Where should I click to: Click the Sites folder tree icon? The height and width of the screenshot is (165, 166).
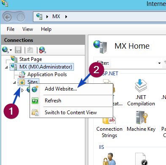[22, 82]
